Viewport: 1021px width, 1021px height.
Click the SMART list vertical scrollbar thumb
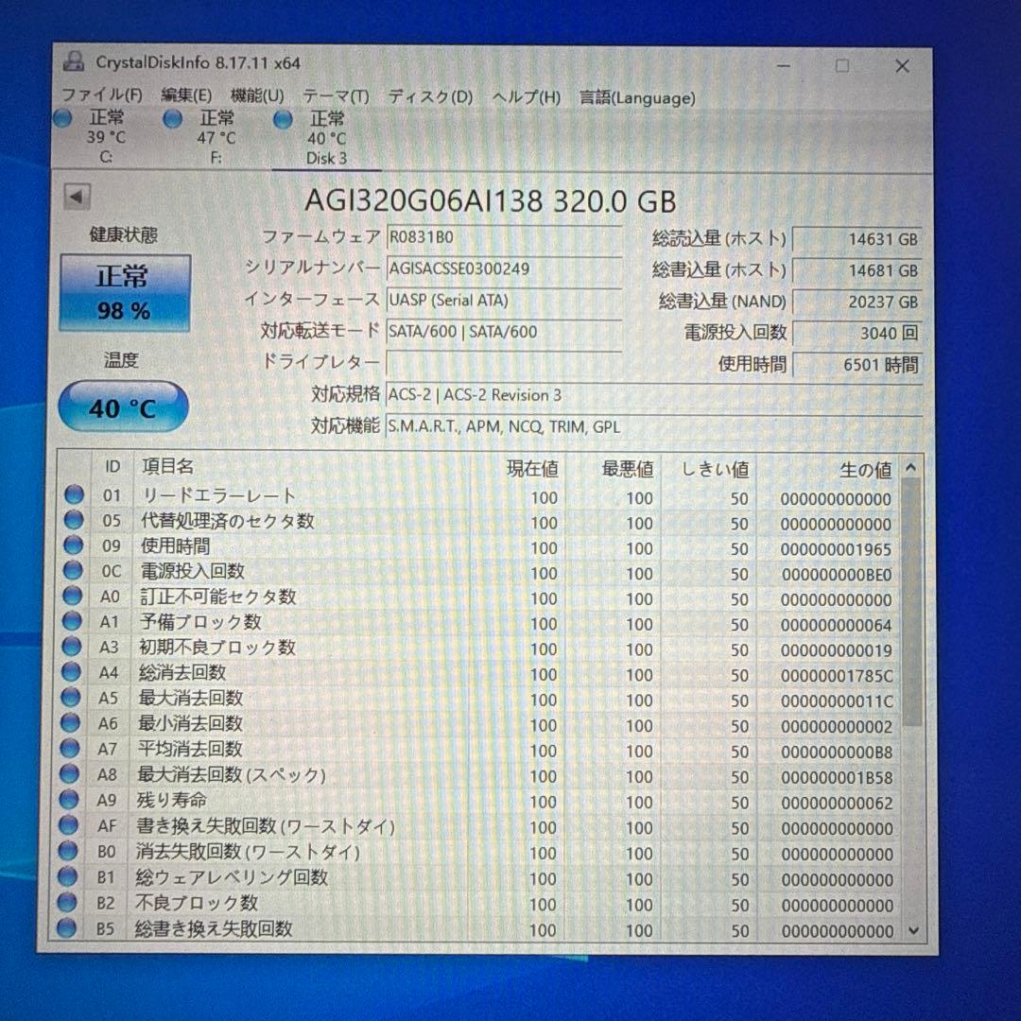tap(911, 602)
